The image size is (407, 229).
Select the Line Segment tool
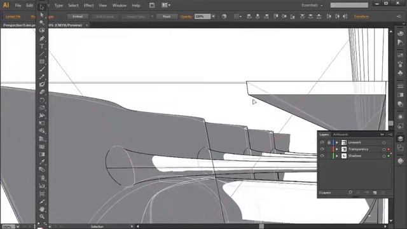42,53
